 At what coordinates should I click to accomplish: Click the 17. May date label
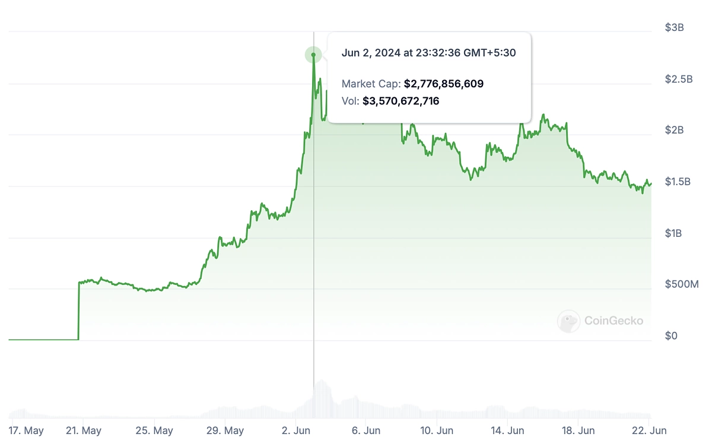(27, 430)
